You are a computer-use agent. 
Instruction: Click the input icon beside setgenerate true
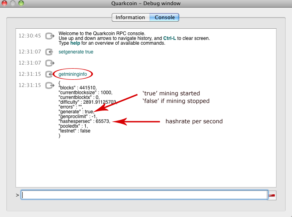pos(49,52)
